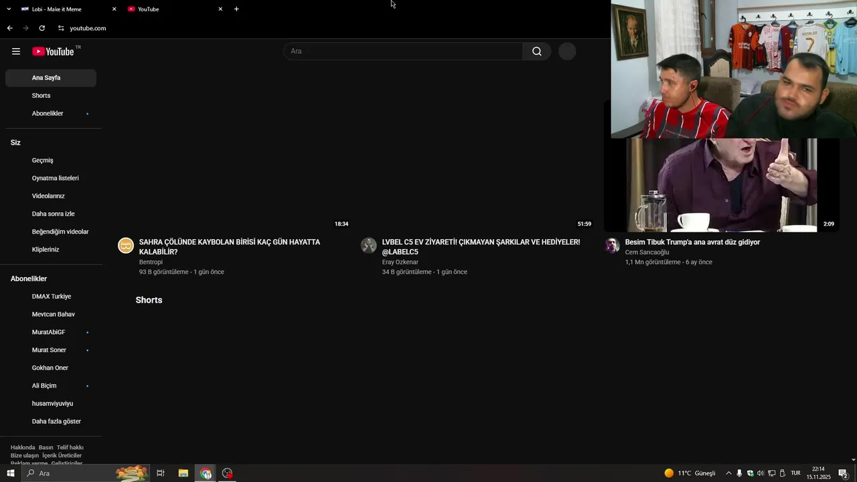Viewport: 857px width, 482px height.
Task: Open the notification center icon
Action: (x=844, y=473)
